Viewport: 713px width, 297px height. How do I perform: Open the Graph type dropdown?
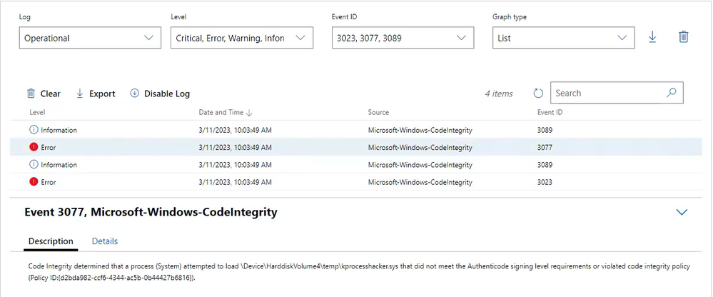coord(563,38)
